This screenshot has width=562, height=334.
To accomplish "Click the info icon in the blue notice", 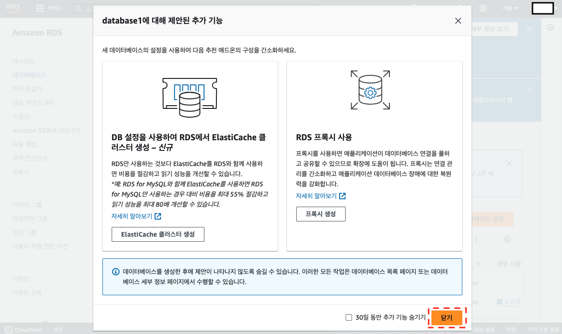I will (116, 272).
